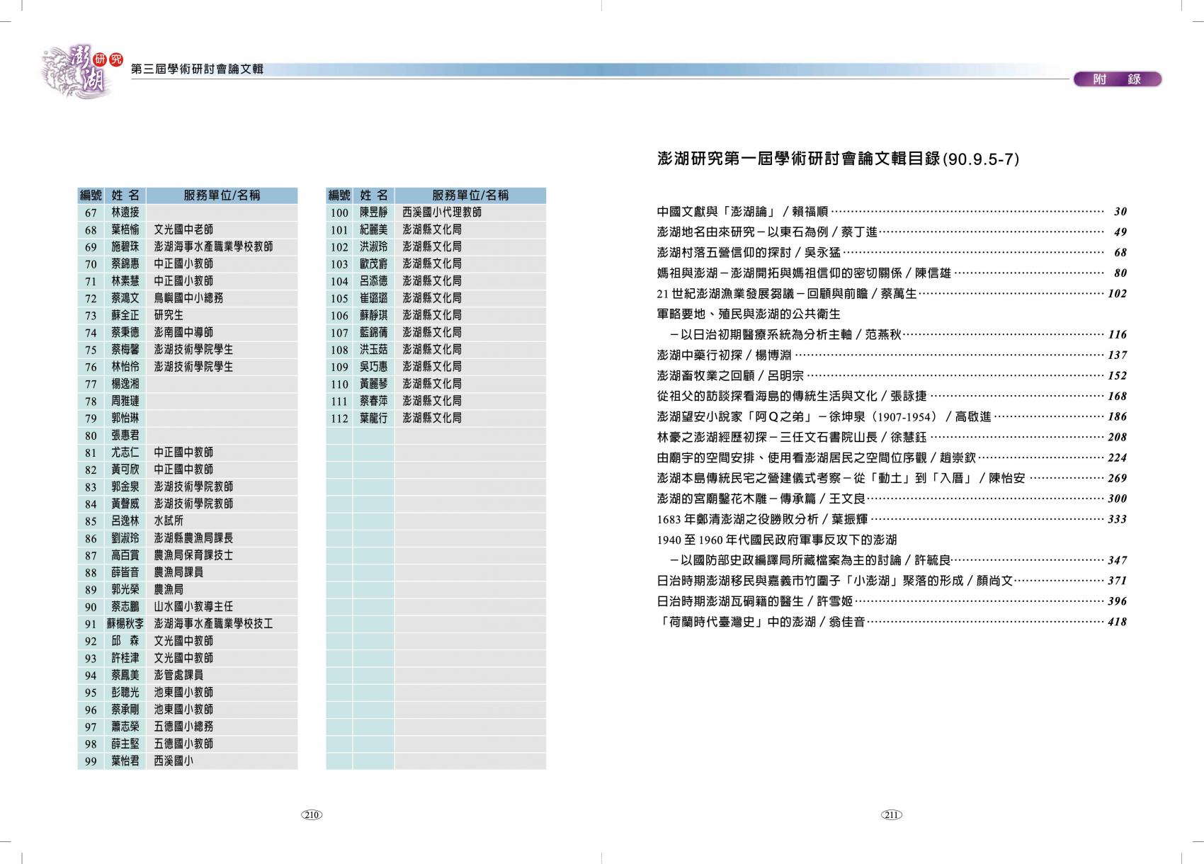Click page number 418 in the contents
Image resolution: width=1204 pixels, height=864 pixels.
(x=1116, y=622)
